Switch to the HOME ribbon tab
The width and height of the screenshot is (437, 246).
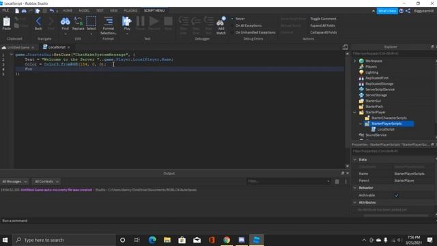tap(68, 11)
